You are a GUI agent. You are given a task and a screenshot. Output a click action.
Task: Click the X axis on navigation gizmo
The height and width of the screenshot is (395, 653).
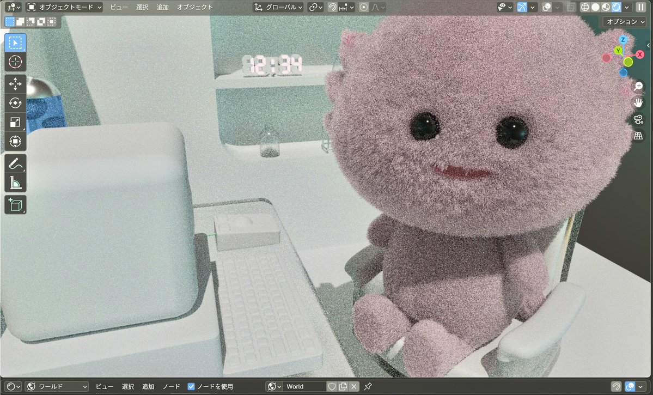[x=640, y=54]
